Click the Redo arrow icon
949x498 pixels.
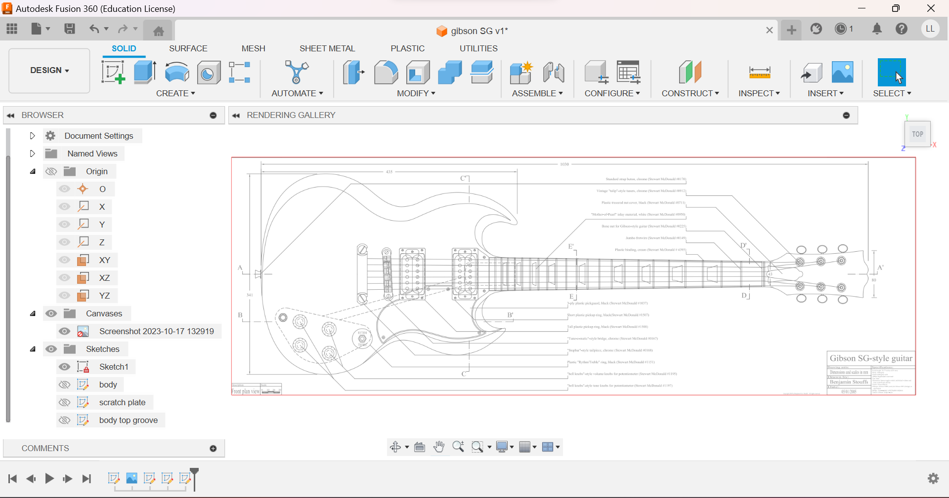pyautogui.click(x=123, y=29)
